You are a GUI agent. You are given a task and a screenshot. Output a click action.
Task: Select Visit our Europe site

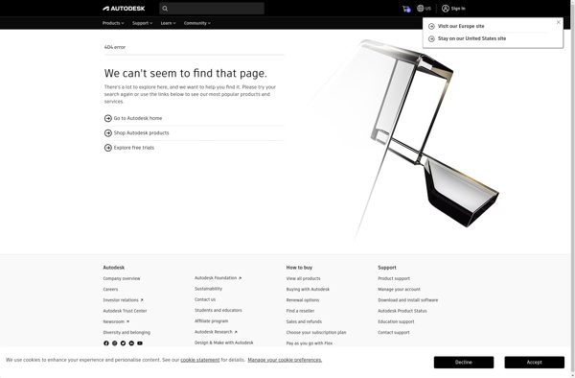pos(461,27)
